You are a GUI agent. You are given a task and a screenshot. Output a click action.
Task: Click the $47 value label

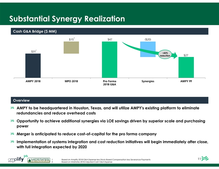pyautogui.click(x=110, y=39)
